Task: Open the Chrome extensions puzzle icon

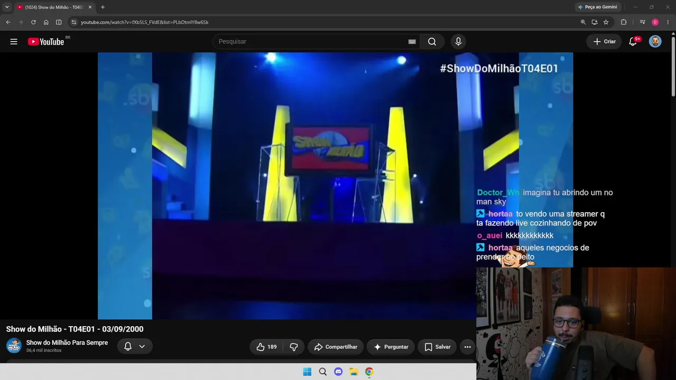Action: coord(624,22)
